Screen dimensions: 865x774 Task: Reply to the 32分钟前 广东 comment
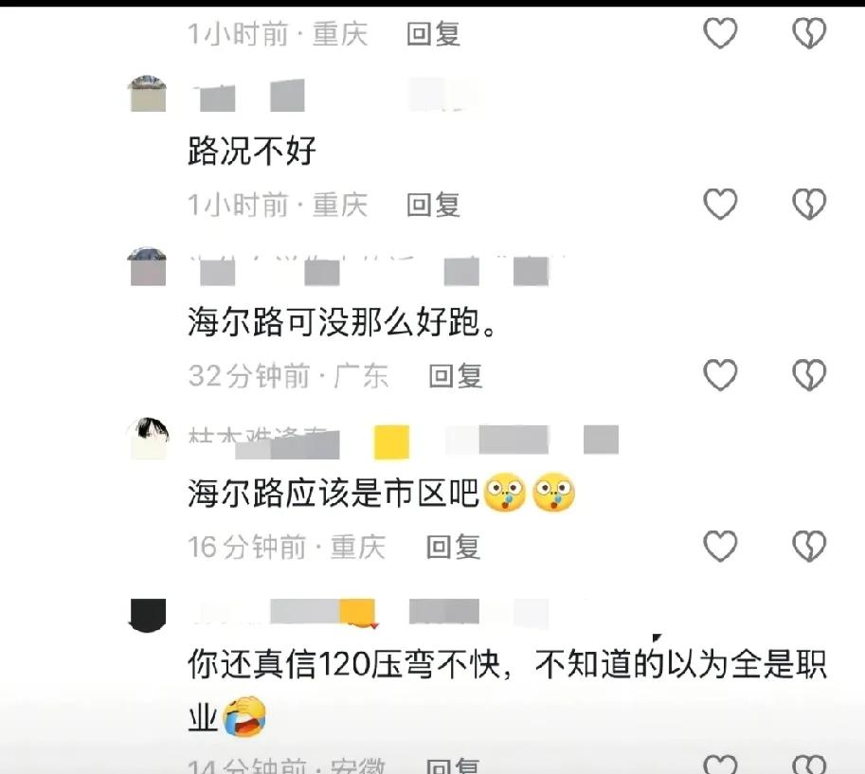(455, 376)
